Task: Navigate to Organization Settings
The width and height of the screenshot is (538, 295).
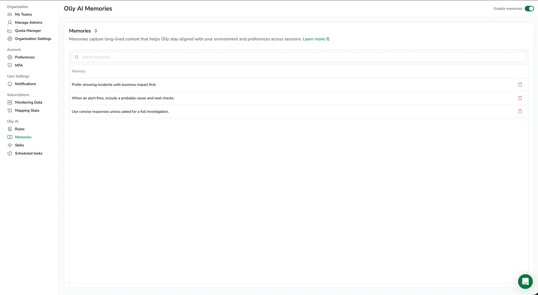Action: click(33, 39)
